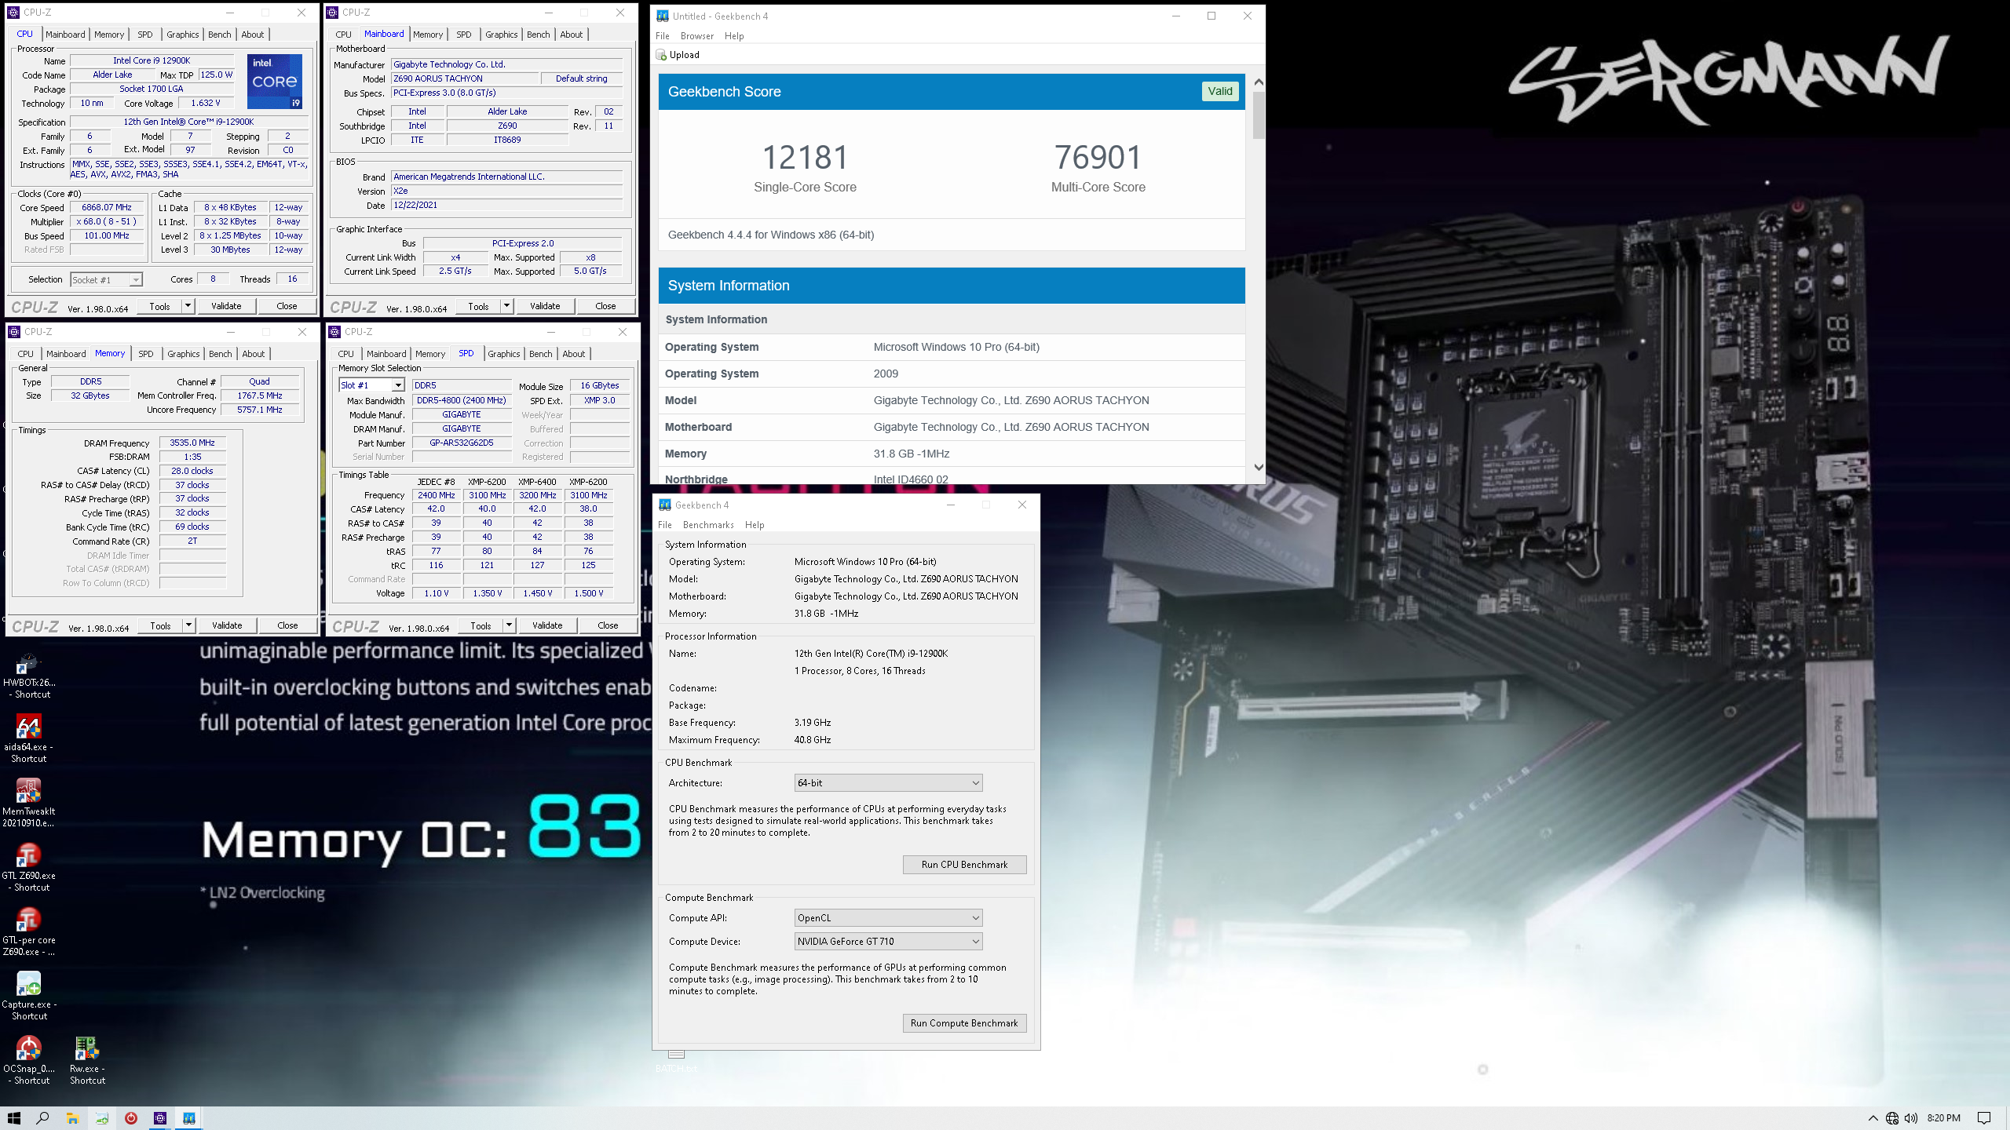The height and width of the screenshot is (1130, 2010).
Task: Open the Windows Start menu
Action: pos(14,1118)
